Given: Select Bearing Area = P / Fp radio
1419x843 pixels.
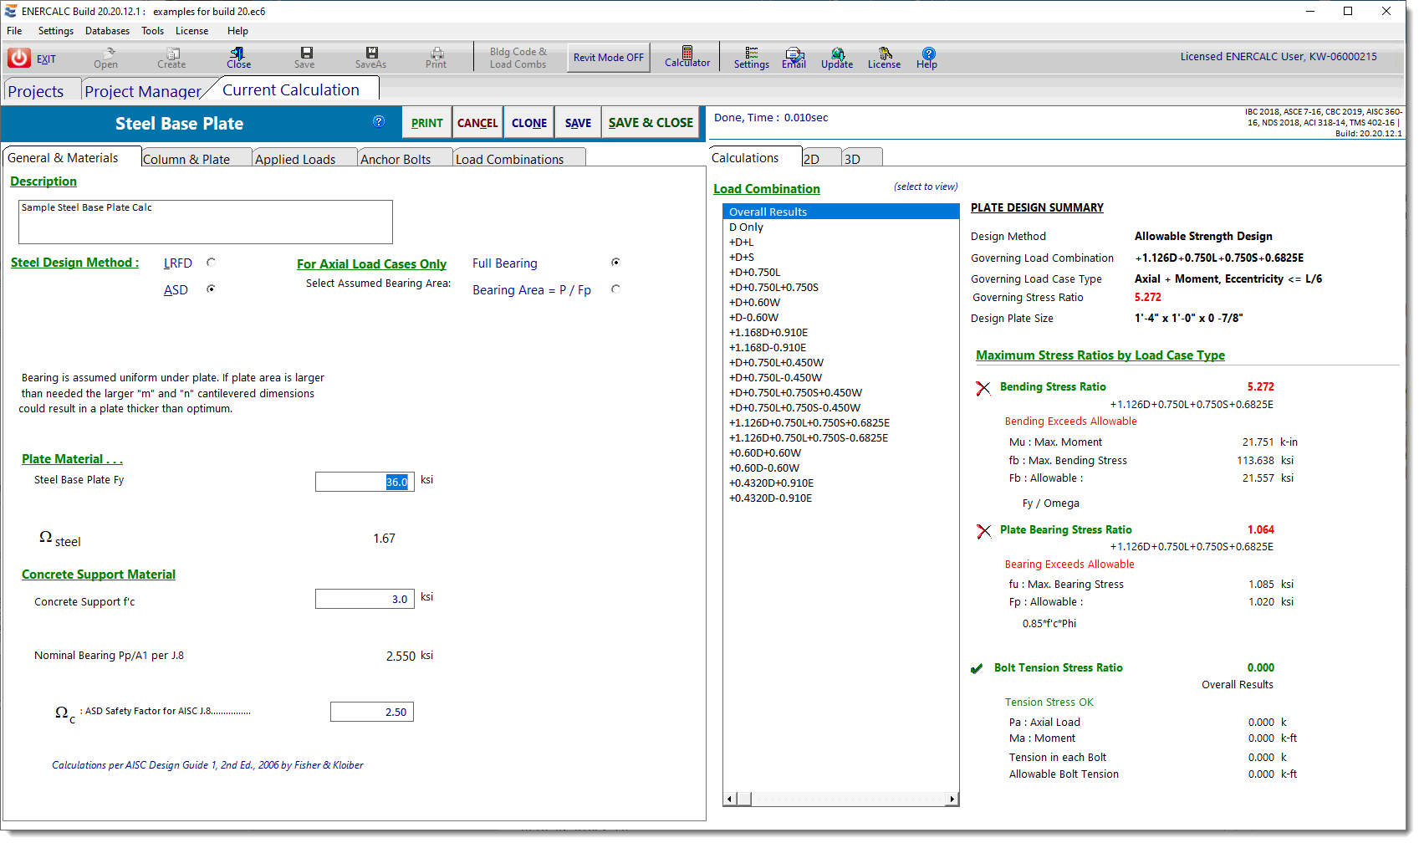Looking at the screenshot, I should click(616, 289).
